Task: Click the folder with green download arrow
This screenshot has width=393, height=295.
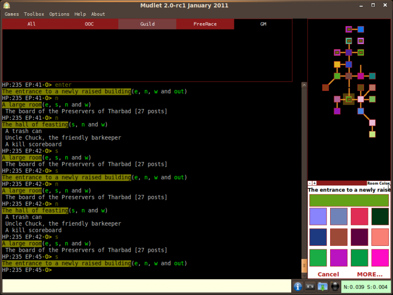Action: [x=323, y=287]
